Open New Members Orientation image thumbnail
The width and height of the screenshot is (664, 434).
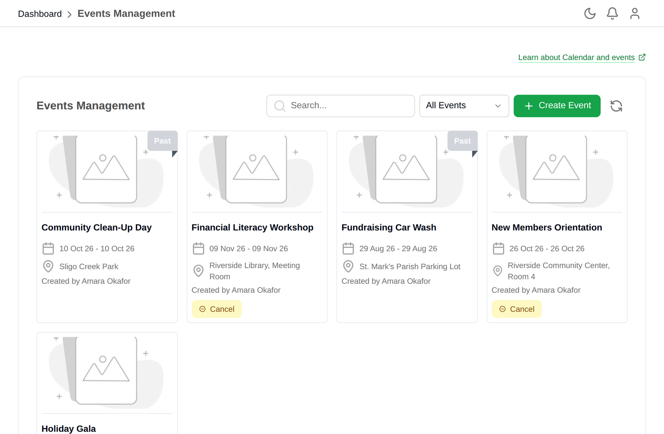coord(557,172)
